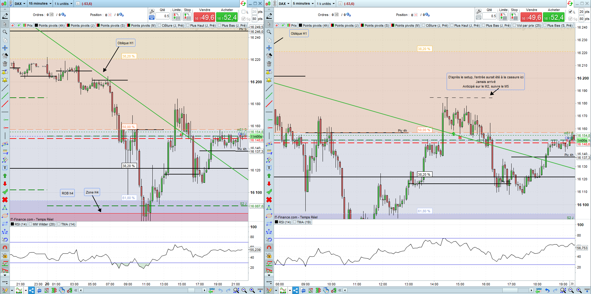The height and width of the screenshot is (294, 591).
Task: Click the red Vendre button on 15-minute chart
Action: coord(204,17)
